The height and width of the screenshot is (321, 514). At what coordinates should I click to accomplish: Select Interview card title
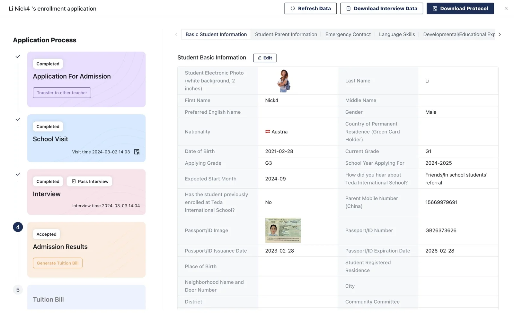click(x=47, y=194)
